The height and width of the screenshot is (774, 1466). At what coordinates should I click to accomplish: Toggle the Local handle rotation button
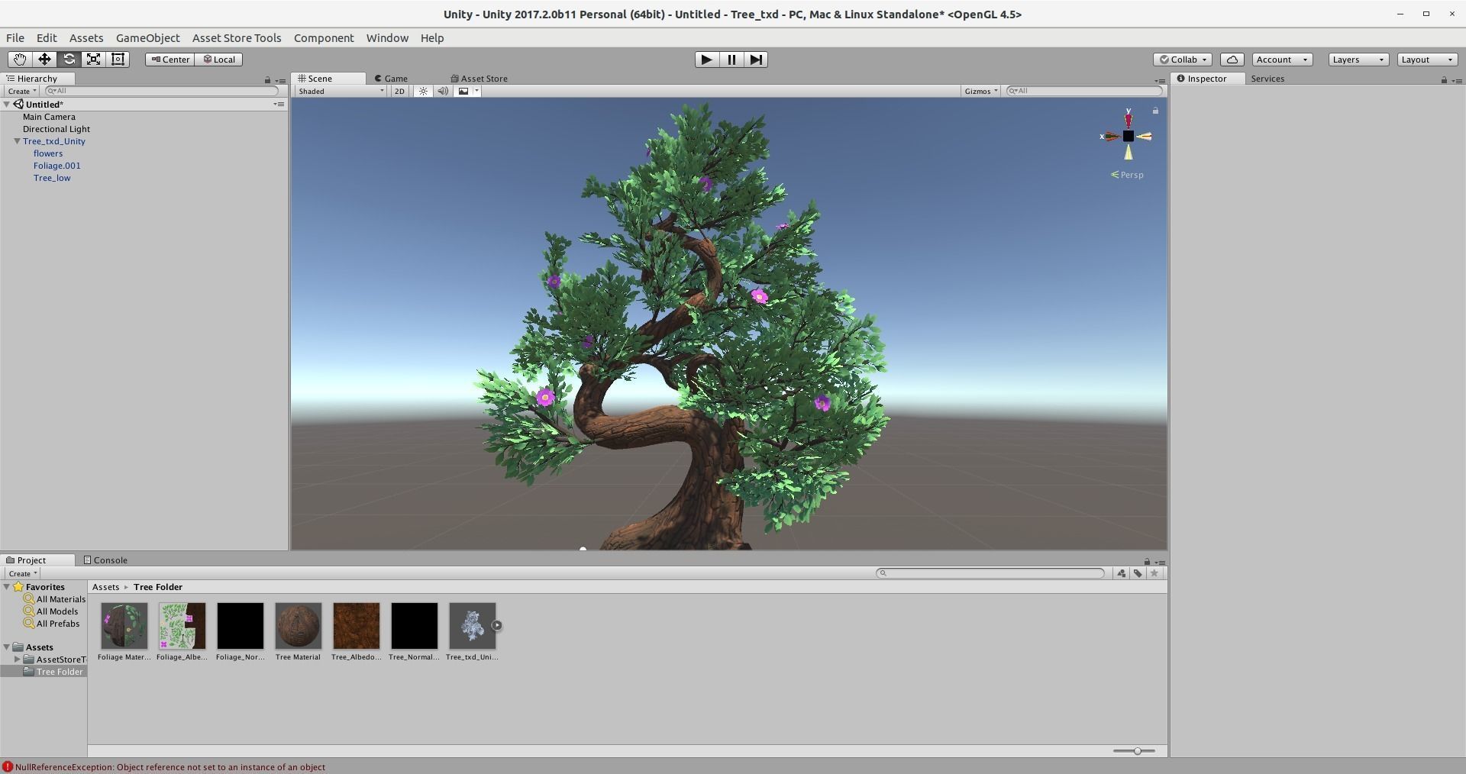click(x=219, y=60)
